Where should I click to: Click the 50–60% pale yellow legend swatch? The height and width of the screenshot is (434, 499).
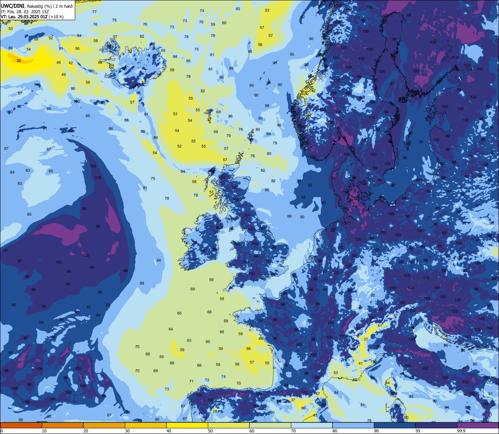click(x=228, y=425)
